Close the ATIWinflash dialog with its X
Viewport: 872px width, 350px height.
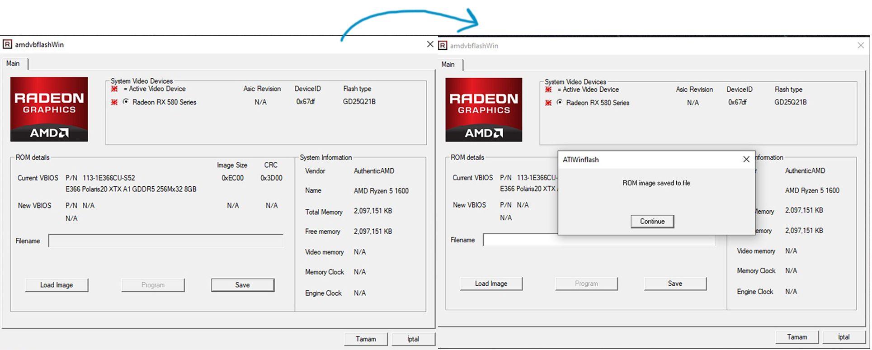[746, 159]
